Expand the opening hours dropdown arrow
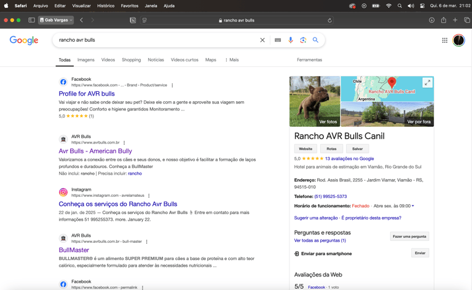 point(413,206)
